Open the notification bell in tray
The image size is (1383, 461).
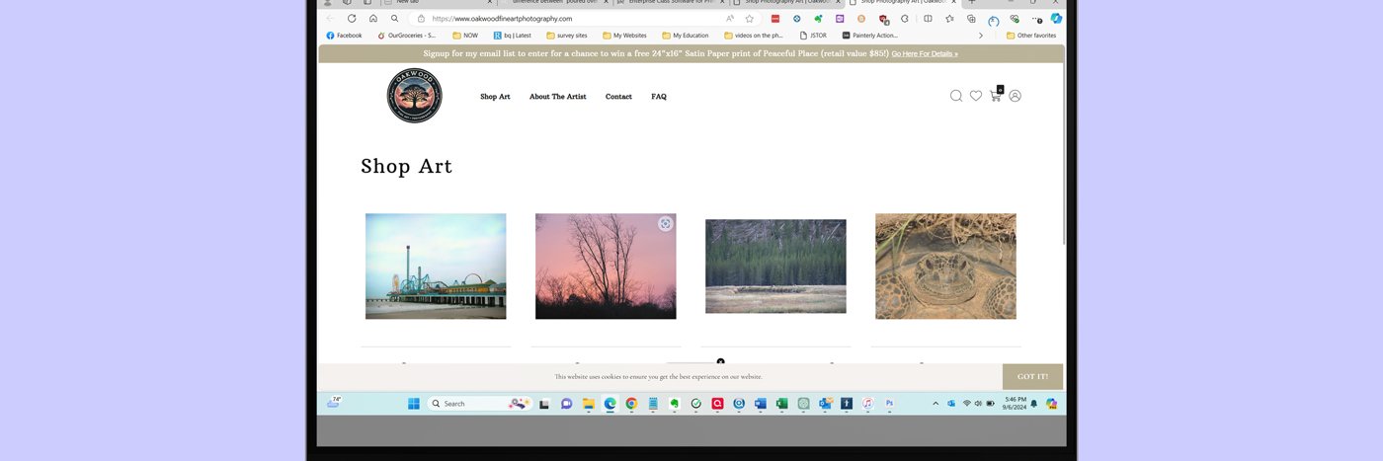[1034, 404]
